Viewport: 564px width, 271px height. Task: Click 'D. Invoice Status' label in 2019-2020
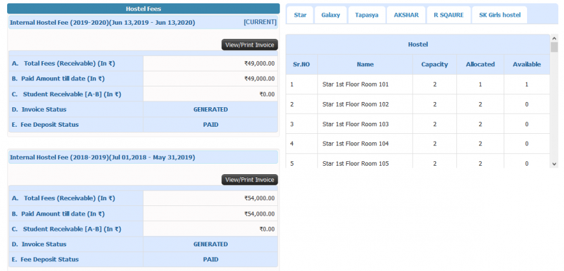pos(39,110)
